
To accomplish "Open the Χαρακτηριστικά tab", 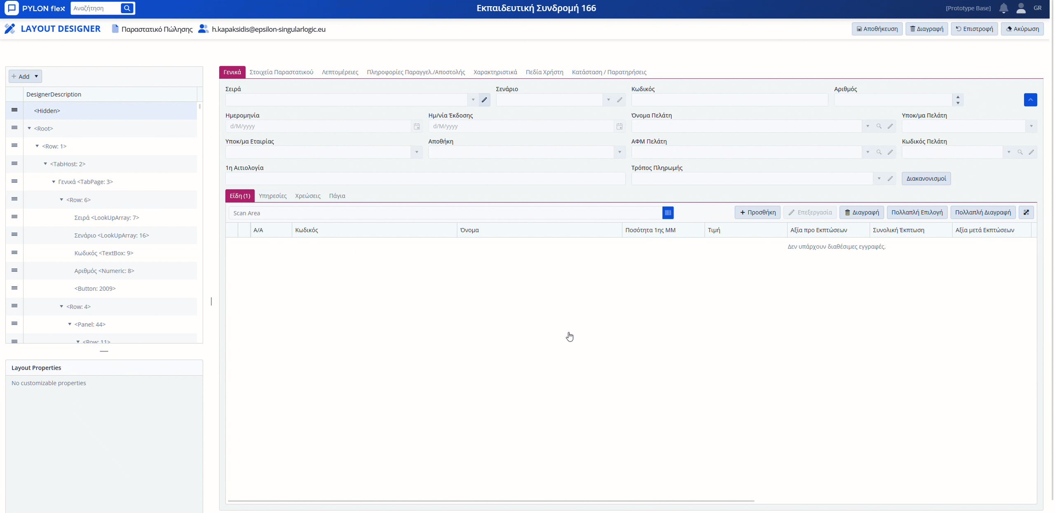I will click(x=495, y=72).
